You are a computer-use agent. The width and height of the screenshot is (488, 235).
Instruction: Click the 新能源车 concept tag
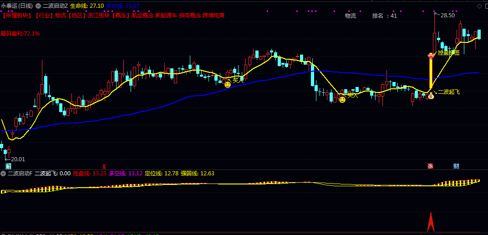(166, 15)
